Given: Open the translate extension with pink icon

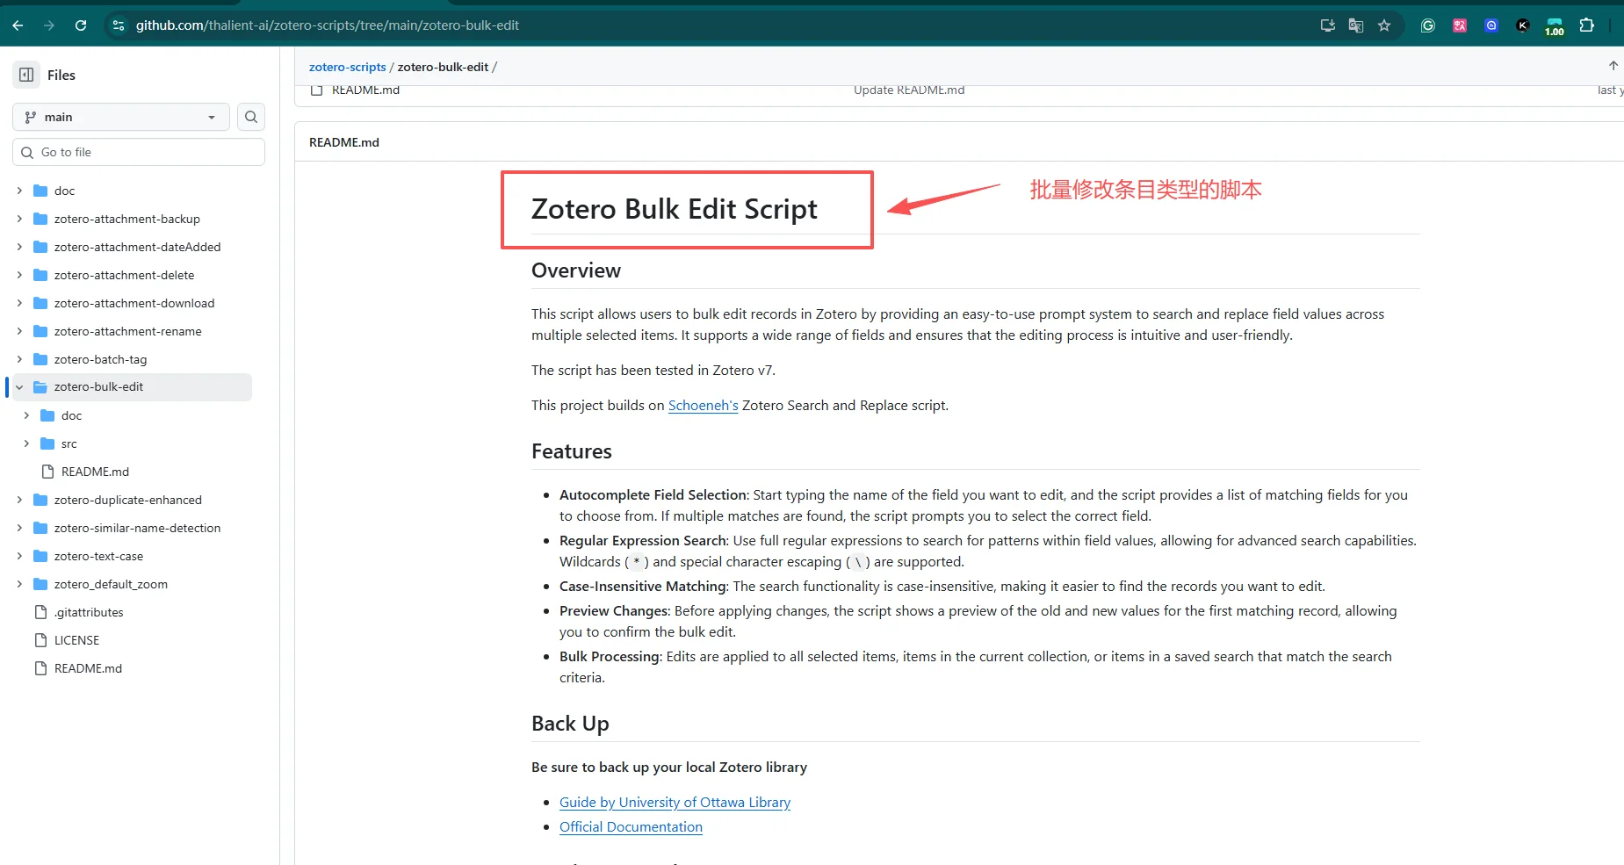Looking at the screenshot, I should 1459,25.
